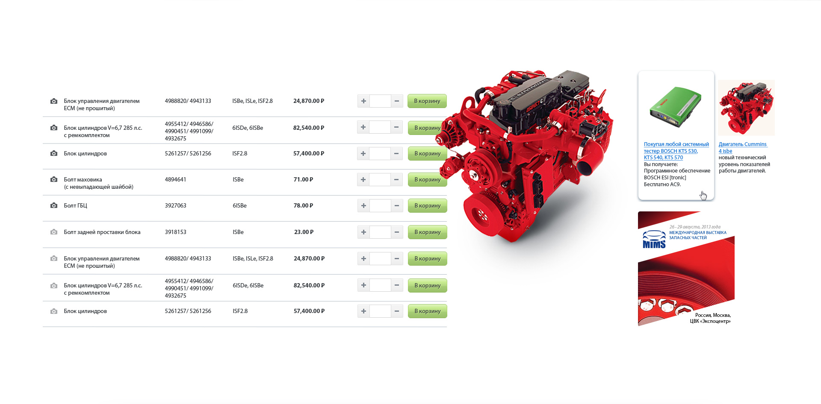The width and height of the screenshot is (821, 404).
Task: Decrease quantity for Болт задней проставки блока
Action: (397, 232)
